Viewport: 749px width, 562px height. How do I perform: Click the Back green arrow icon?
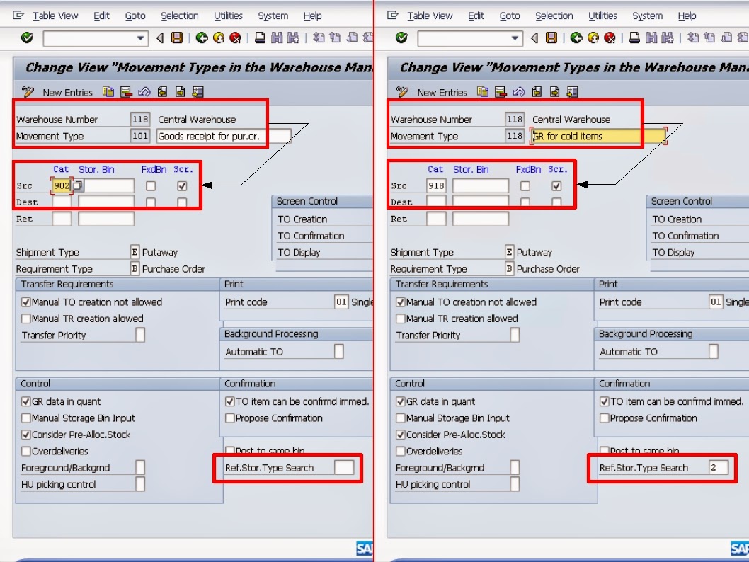pos(202,37)
